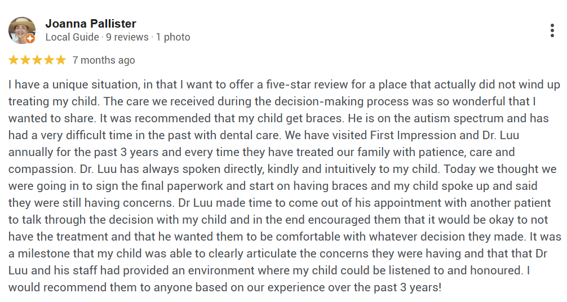Click the Local Guide label text
567x302 pixels.
72,37
